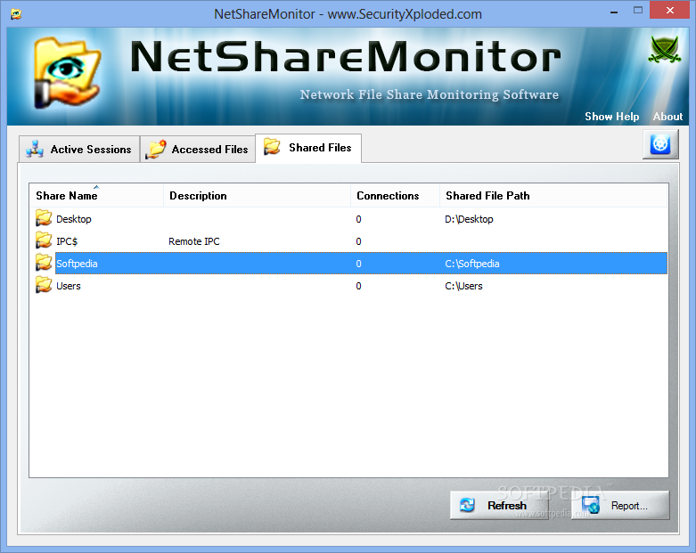Image resolution: width=696 pixels, height=553 pixels.
Task: Open the Active Sessions tab
Action: 79,150
